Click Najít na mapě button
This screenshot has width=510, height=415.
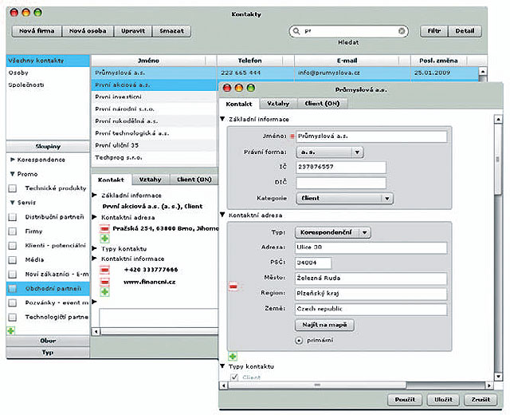[324, 325]
